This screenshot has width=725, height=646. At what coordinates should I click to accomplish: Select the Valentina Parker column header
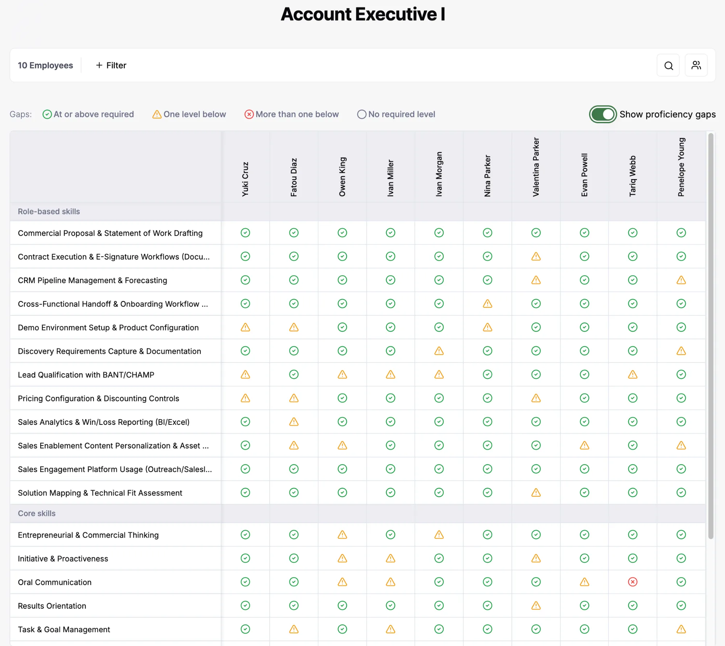tap(536, 167)
